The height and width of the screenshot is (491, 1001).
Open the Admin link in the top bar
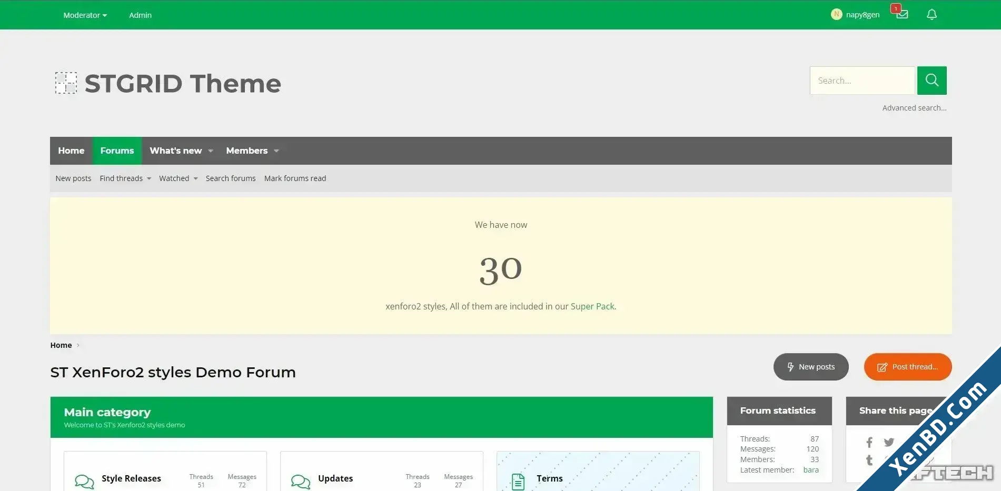140,15
